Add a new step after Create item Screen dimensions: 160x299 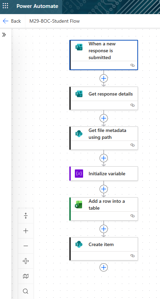[104, 267]
